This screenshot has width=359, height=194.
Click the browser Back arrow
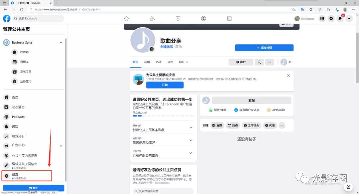[5, 9]
